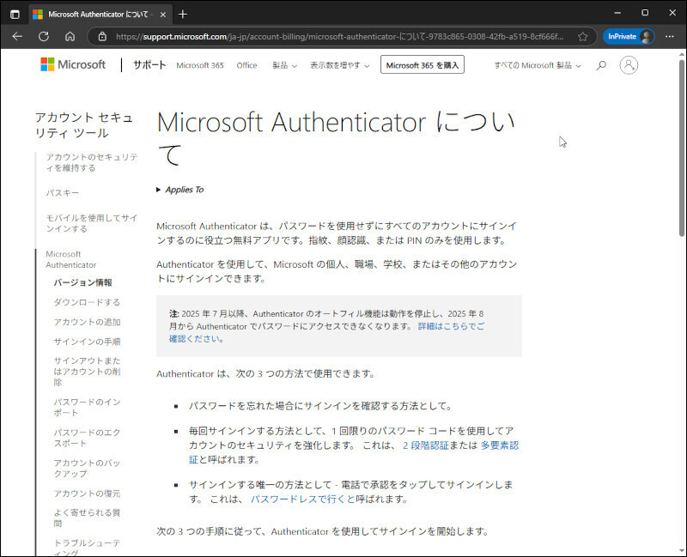Open the tab actions menu icon
Image resolution: width=687 pixels, height=557 pixels.
click(x=15, y=15)
